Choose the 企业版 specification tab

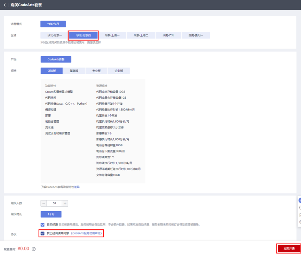click(x=119, y=71)
